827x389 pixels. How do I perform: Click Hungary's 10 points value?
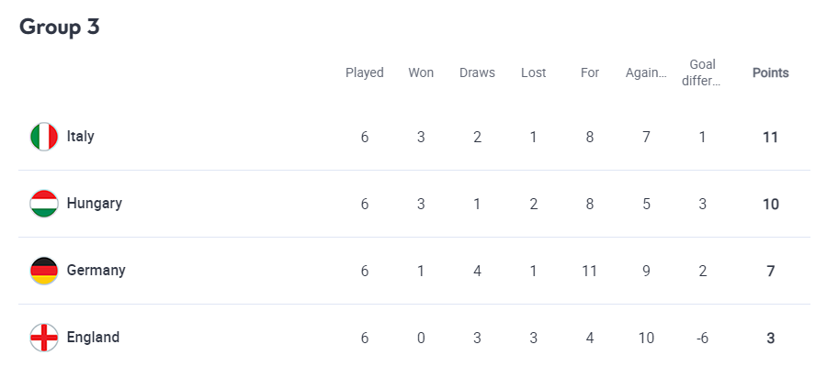pos(770,205)
